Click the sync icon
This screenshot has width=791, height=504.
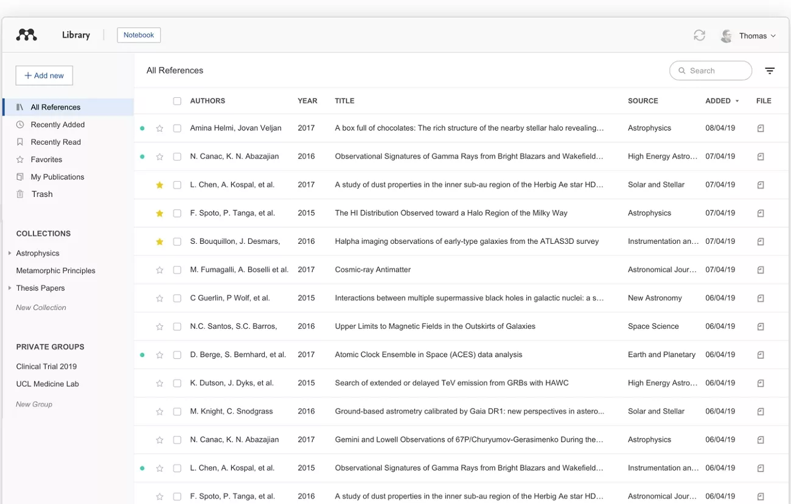[x=699, y=35]
